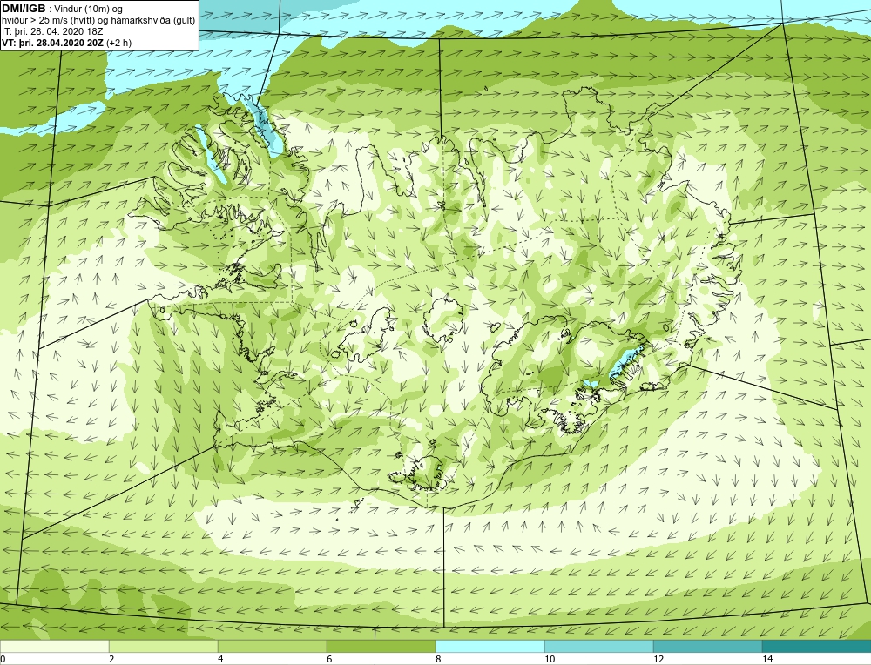
Task: Click the 10–12 m/s cyan legend swatch
Action: tap(599, 646)
